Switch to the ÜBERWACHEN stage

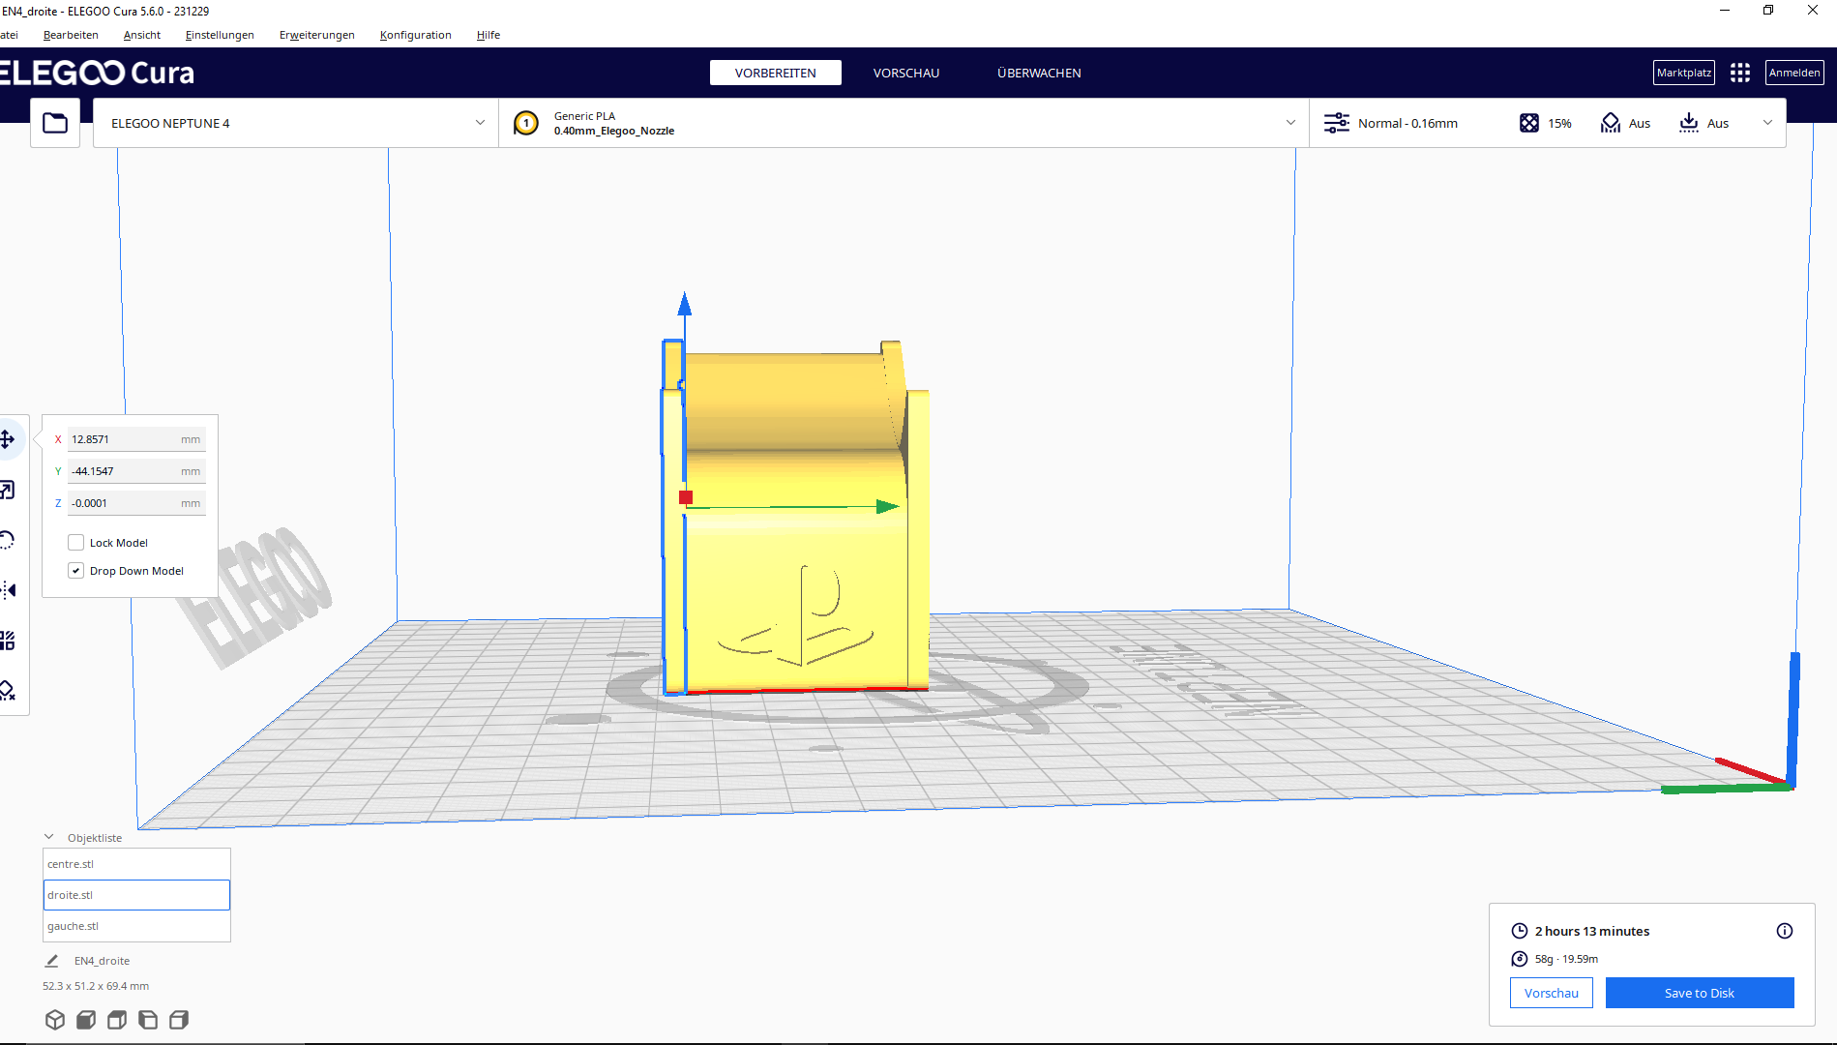tap(1040, 73)
